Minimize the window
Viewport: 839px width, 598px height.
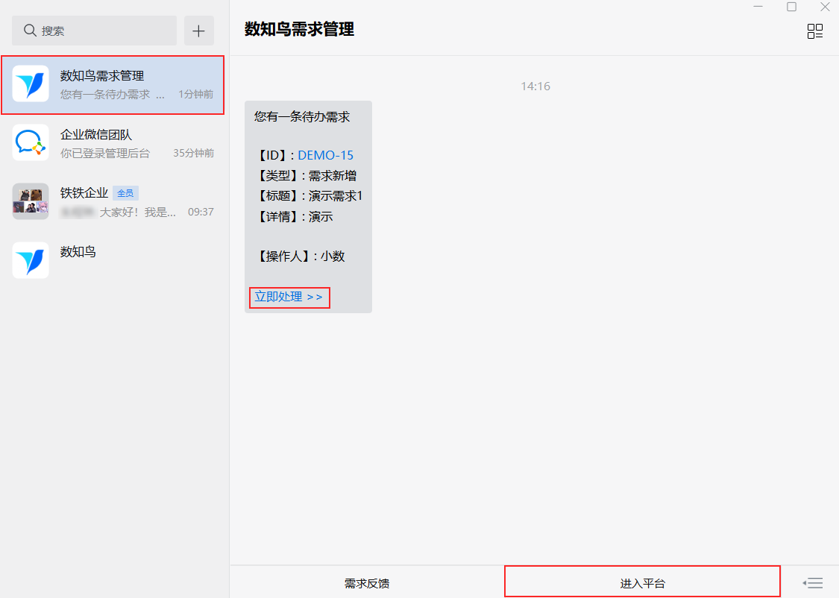[758, 7]
